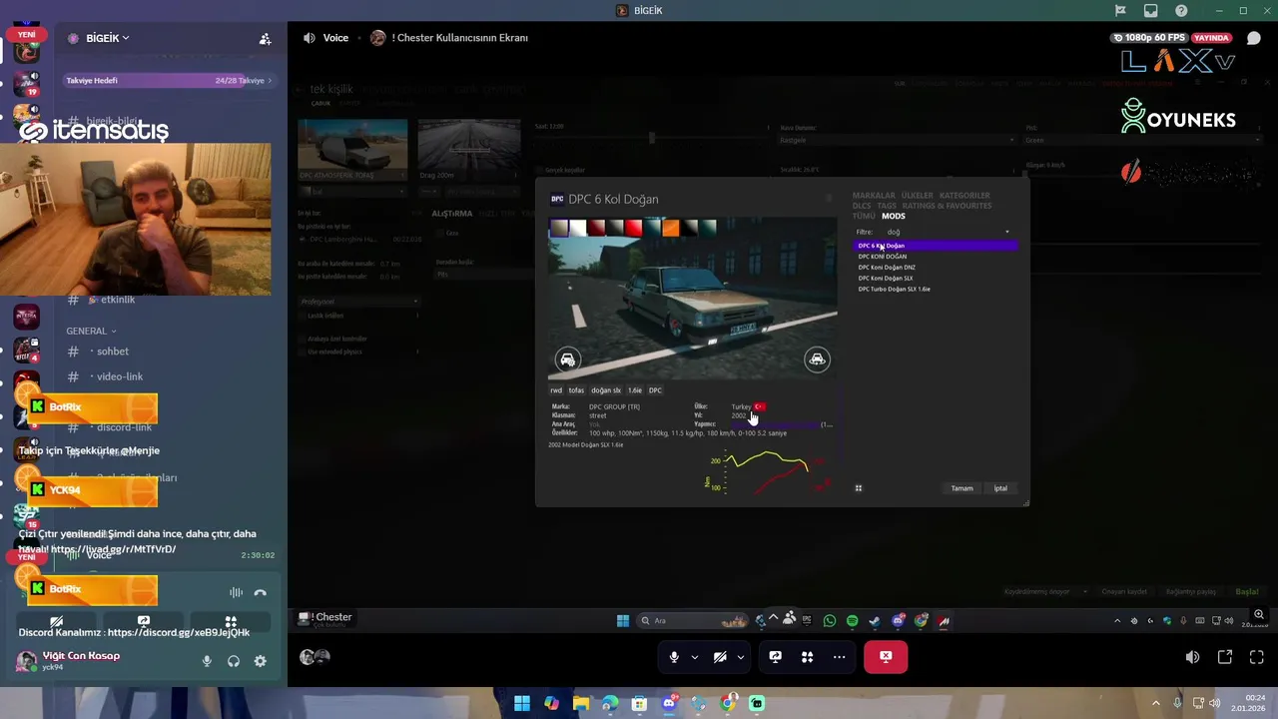Open the video-link channel
Viewport: 1278px width, 719px height.
tap(120, 376)
